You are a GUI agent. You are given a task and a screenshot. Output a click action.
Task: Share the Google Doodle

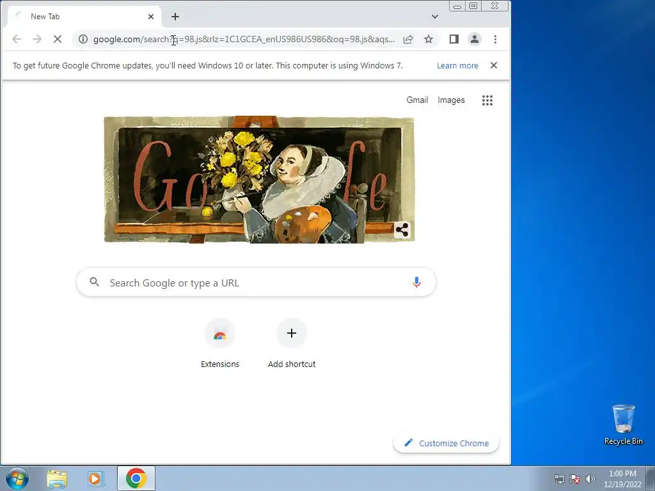pos(402,230)
